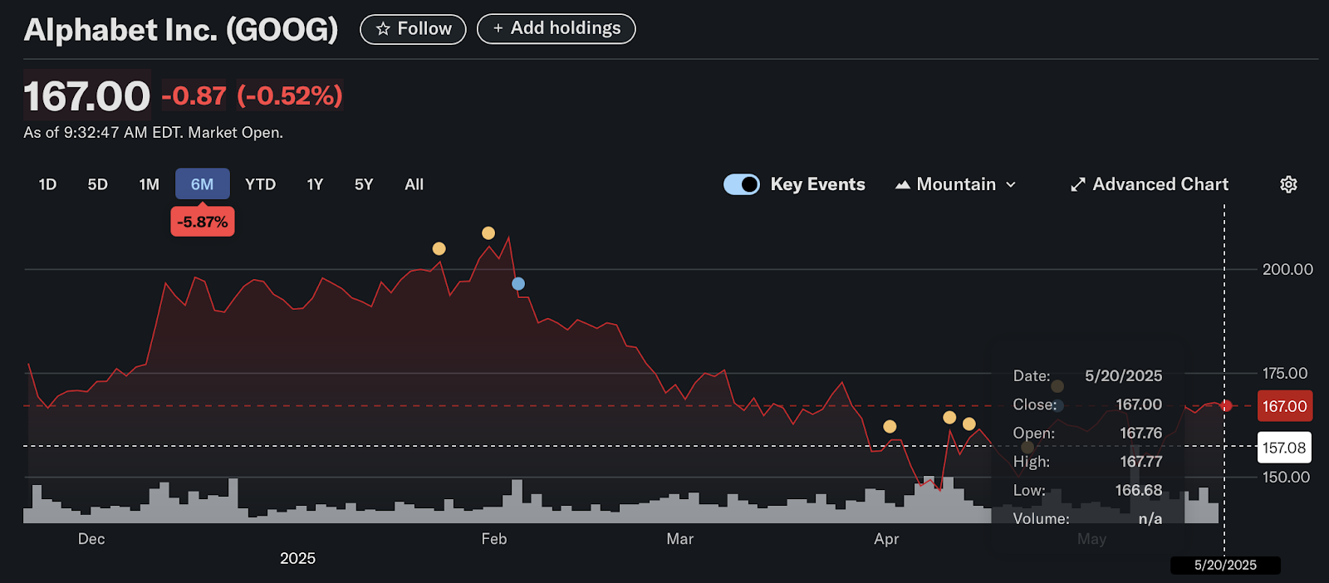
Task: Select the 1M time range
Action: pos(149,184)
